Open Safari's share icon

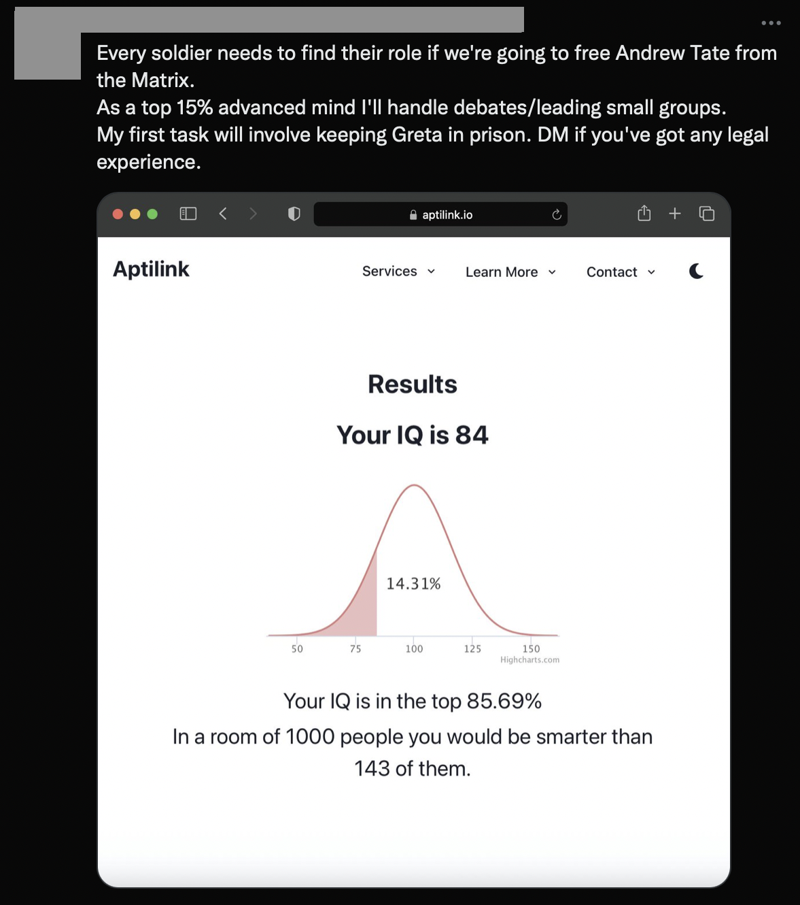(x=644, y=214)
